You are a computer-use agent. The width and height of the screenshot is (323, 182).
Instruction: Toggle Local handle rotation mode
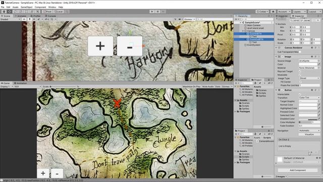click(x=59, y=12)
